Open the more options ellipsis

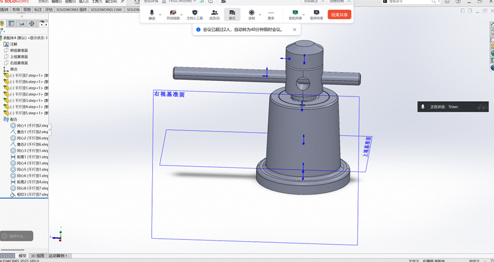point(271,13)
